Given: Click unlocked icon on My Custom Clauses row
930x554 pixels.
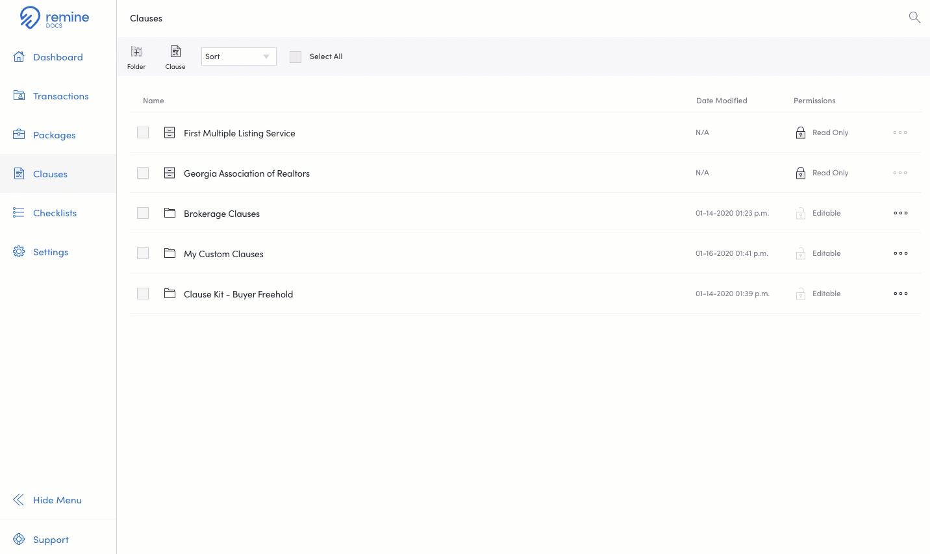Looking at the screenshot, I should [801, 253].
